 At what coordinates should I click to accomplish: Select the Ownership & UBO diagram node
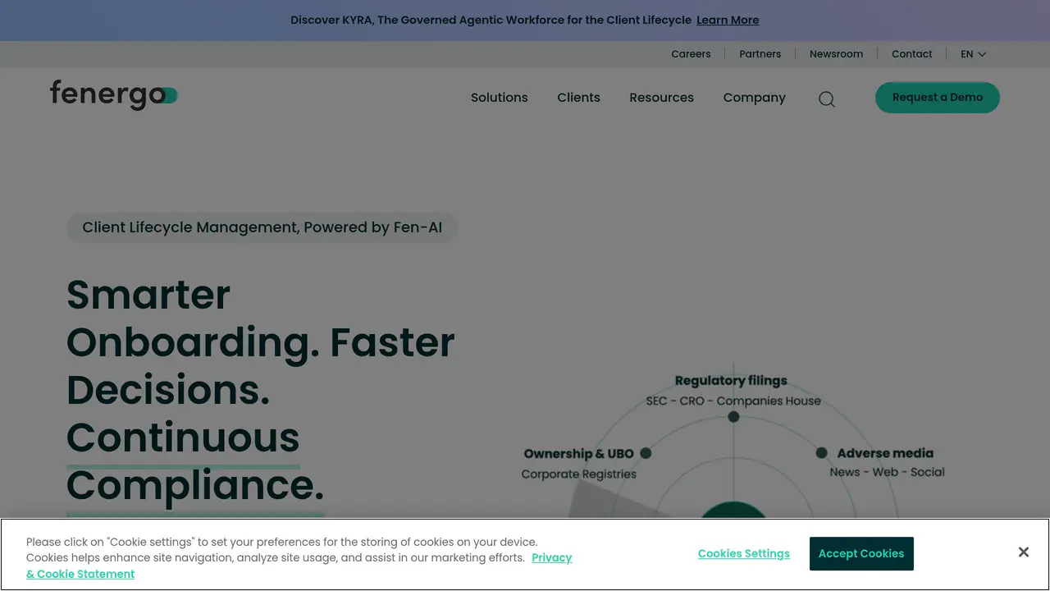(646, 453)
